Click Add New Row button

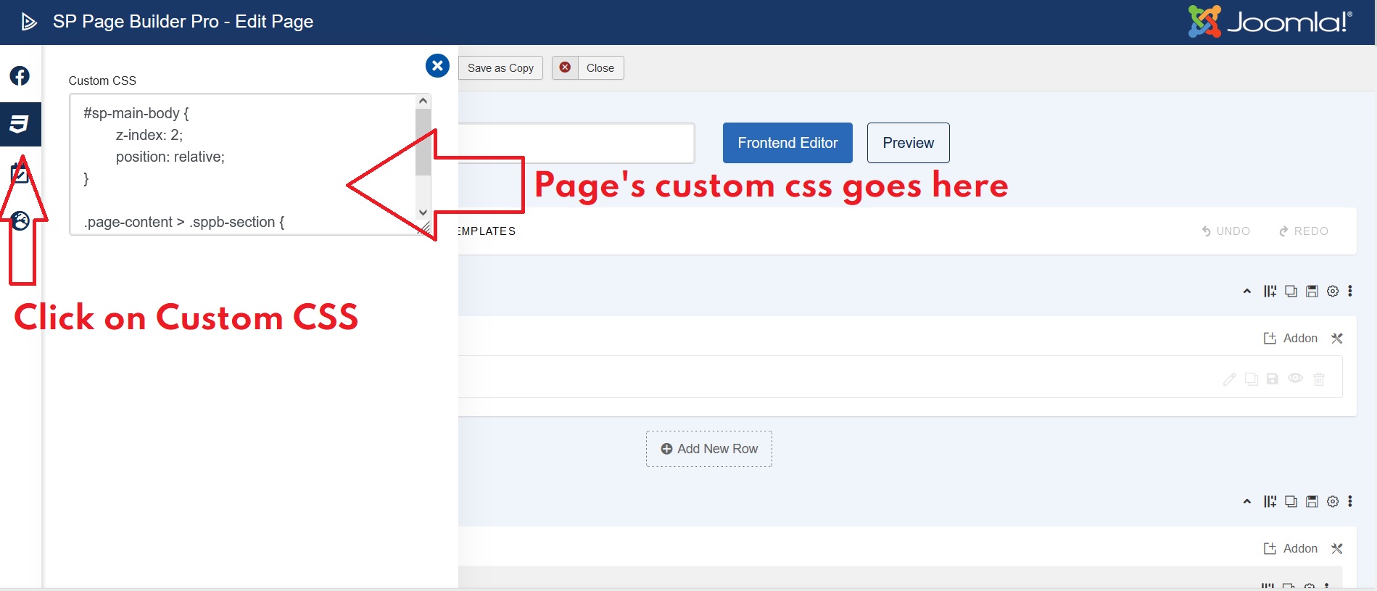click(709, 449)
